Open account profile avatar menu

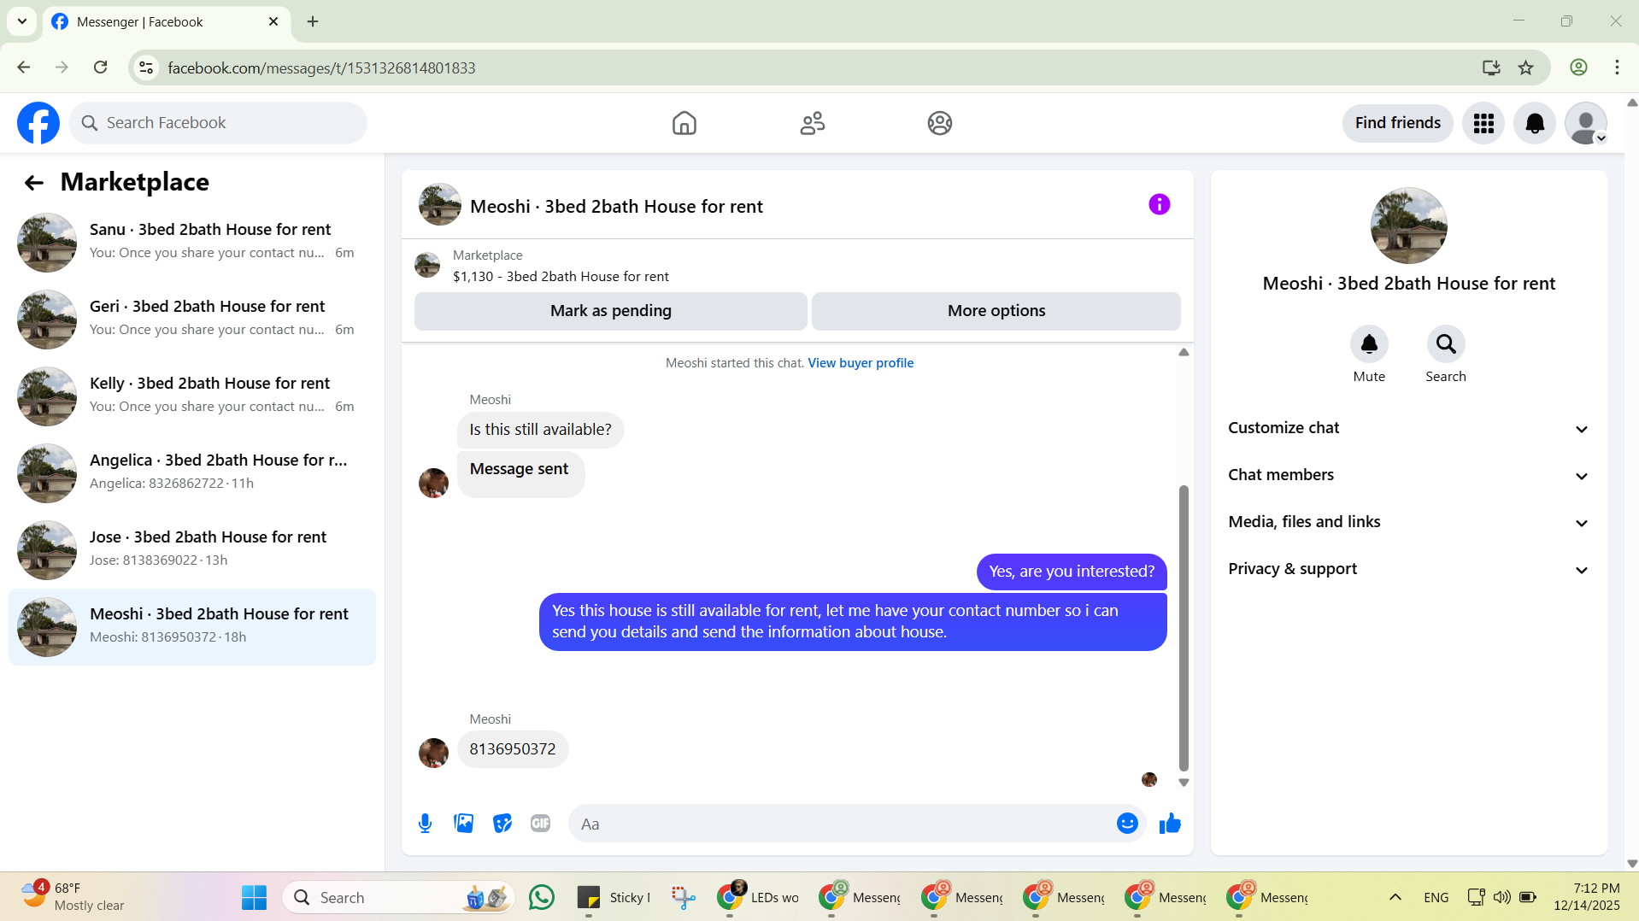tap(1586, 123)
